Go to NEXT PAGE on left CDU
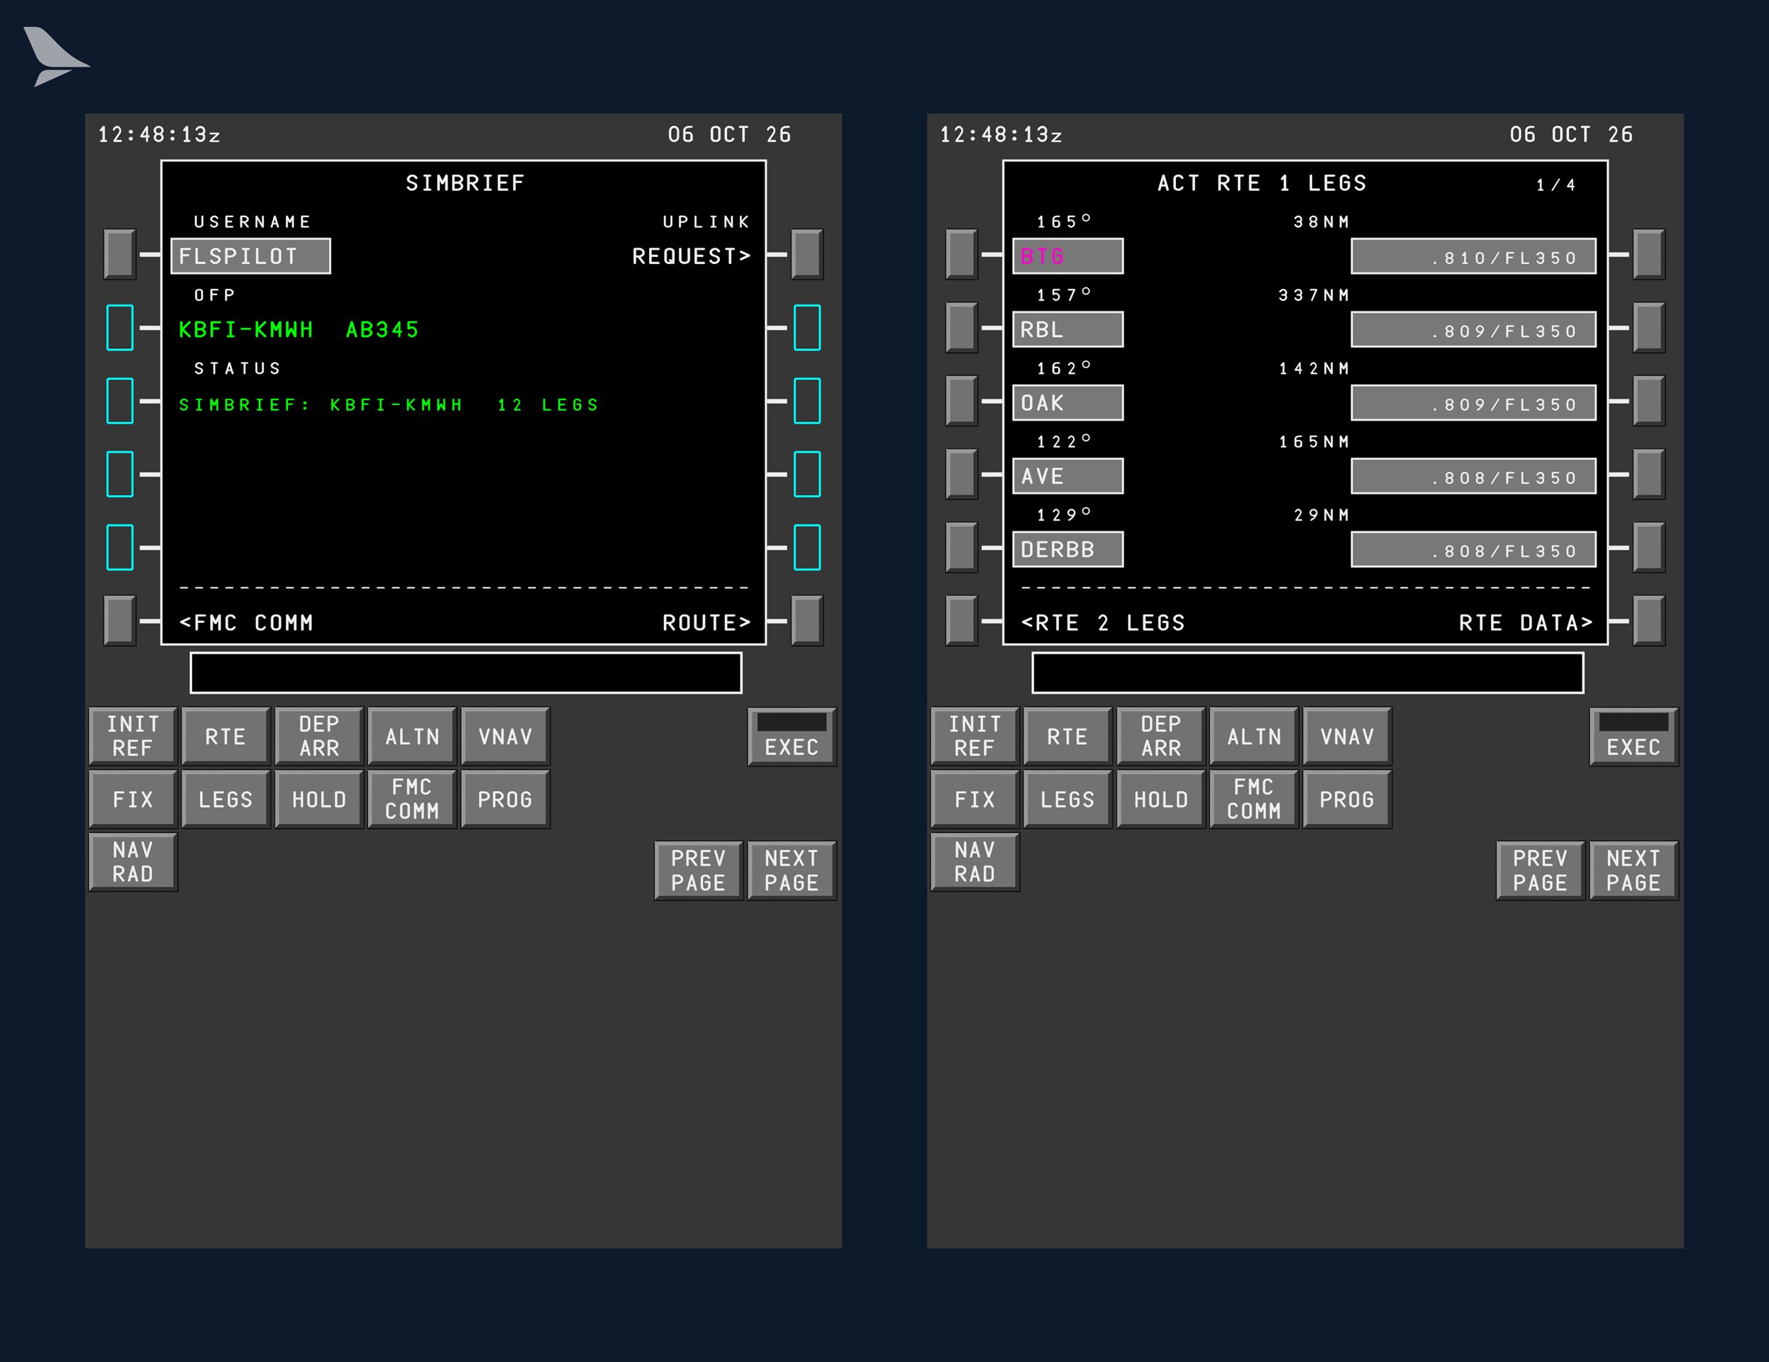 [792, 870]
